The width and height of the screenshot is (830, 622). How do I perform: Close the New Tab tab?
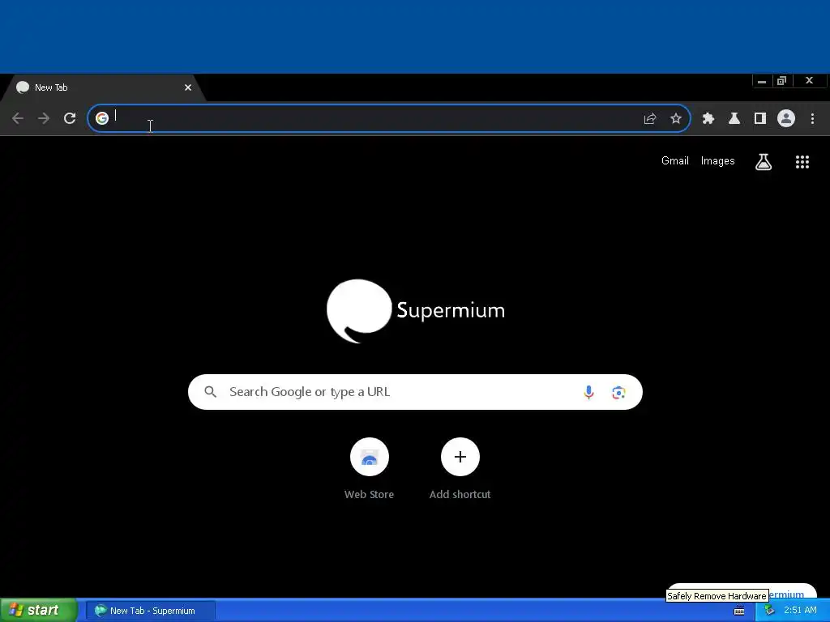coord(188,87)
